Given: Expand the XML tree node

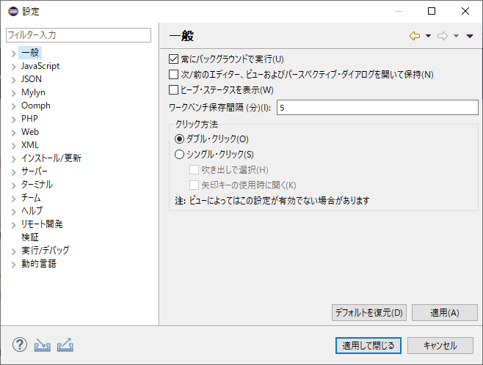Looking at the screenshot, I should click(13, 146).
